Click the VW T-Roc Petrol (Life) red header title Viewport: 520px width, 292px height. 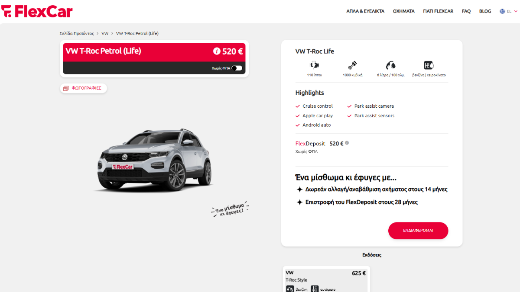pyautogui.click(x=103, y=51)
